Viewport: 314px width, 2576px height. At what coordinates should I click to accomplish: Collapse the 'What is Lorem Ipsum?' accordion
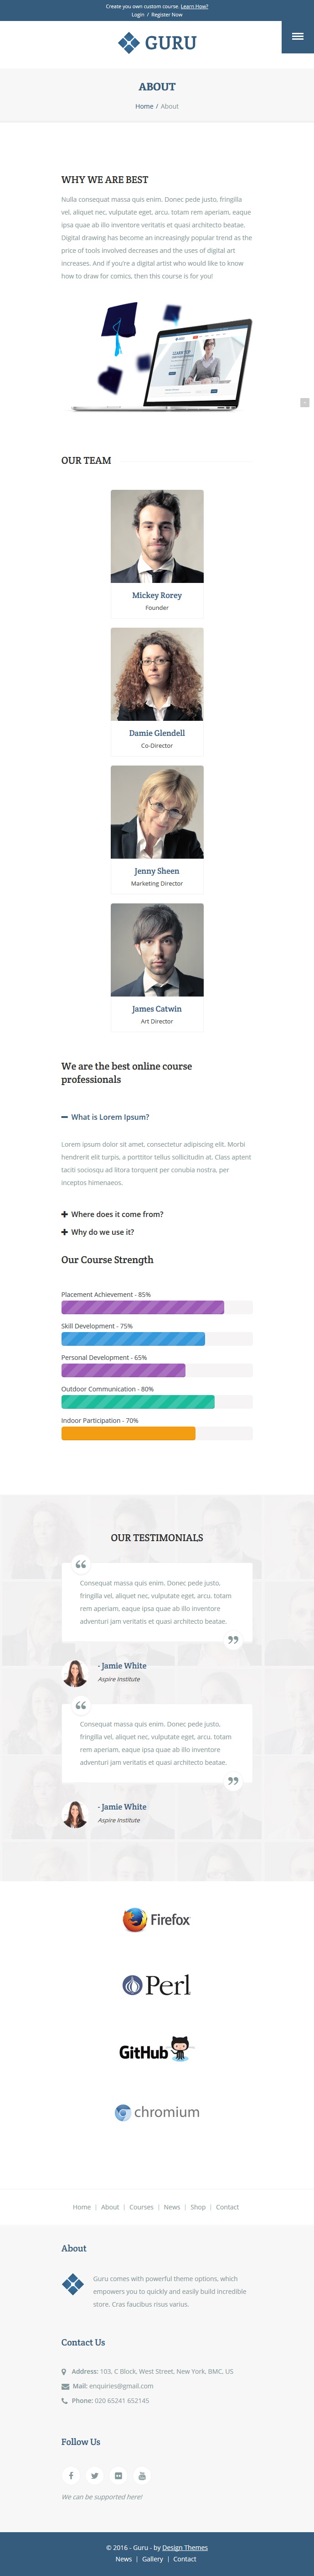point(105,1117)
